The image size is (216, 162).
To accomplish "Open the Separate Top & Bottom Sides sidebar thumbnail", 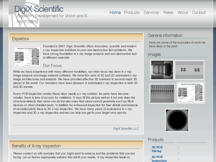I will tap(191, 93).
